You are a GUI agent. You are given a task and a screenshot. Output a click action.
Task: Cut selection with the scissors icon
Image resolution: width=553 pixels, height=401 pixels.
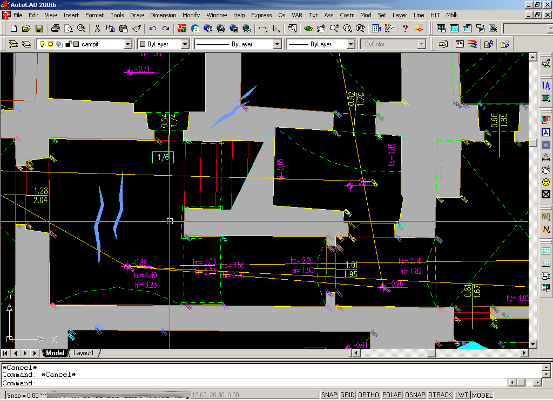[97, 29]
